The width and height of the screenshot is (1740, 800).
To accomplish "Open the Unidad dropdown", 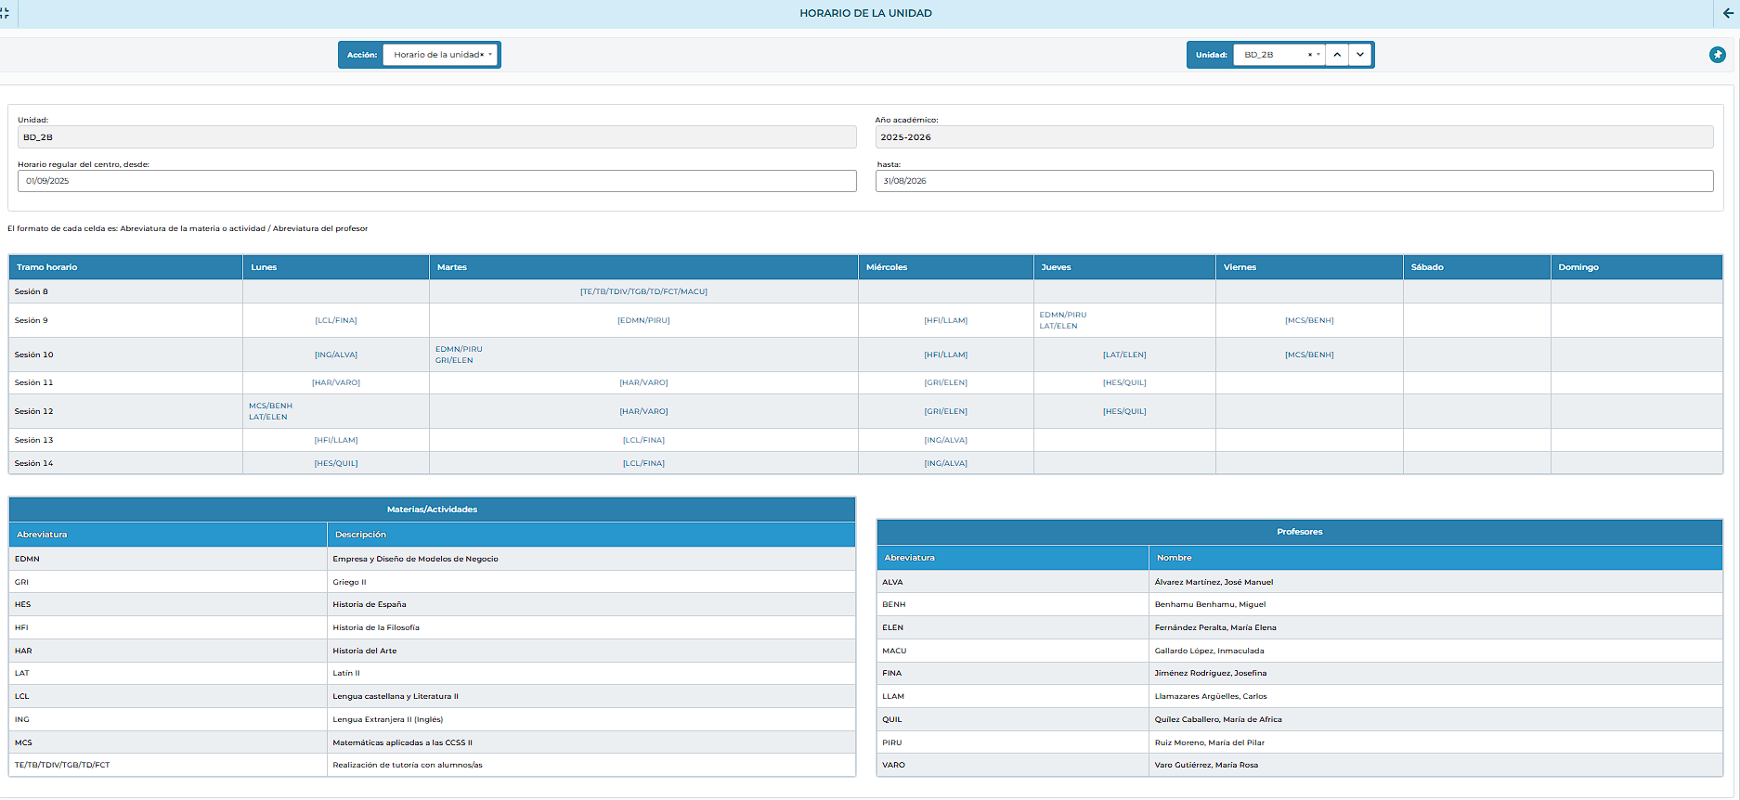I will pos(1318,55).
